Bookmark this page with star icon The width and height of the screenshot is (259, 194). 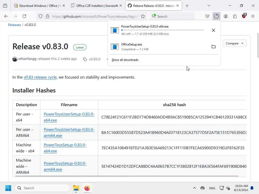click(143, 16)
